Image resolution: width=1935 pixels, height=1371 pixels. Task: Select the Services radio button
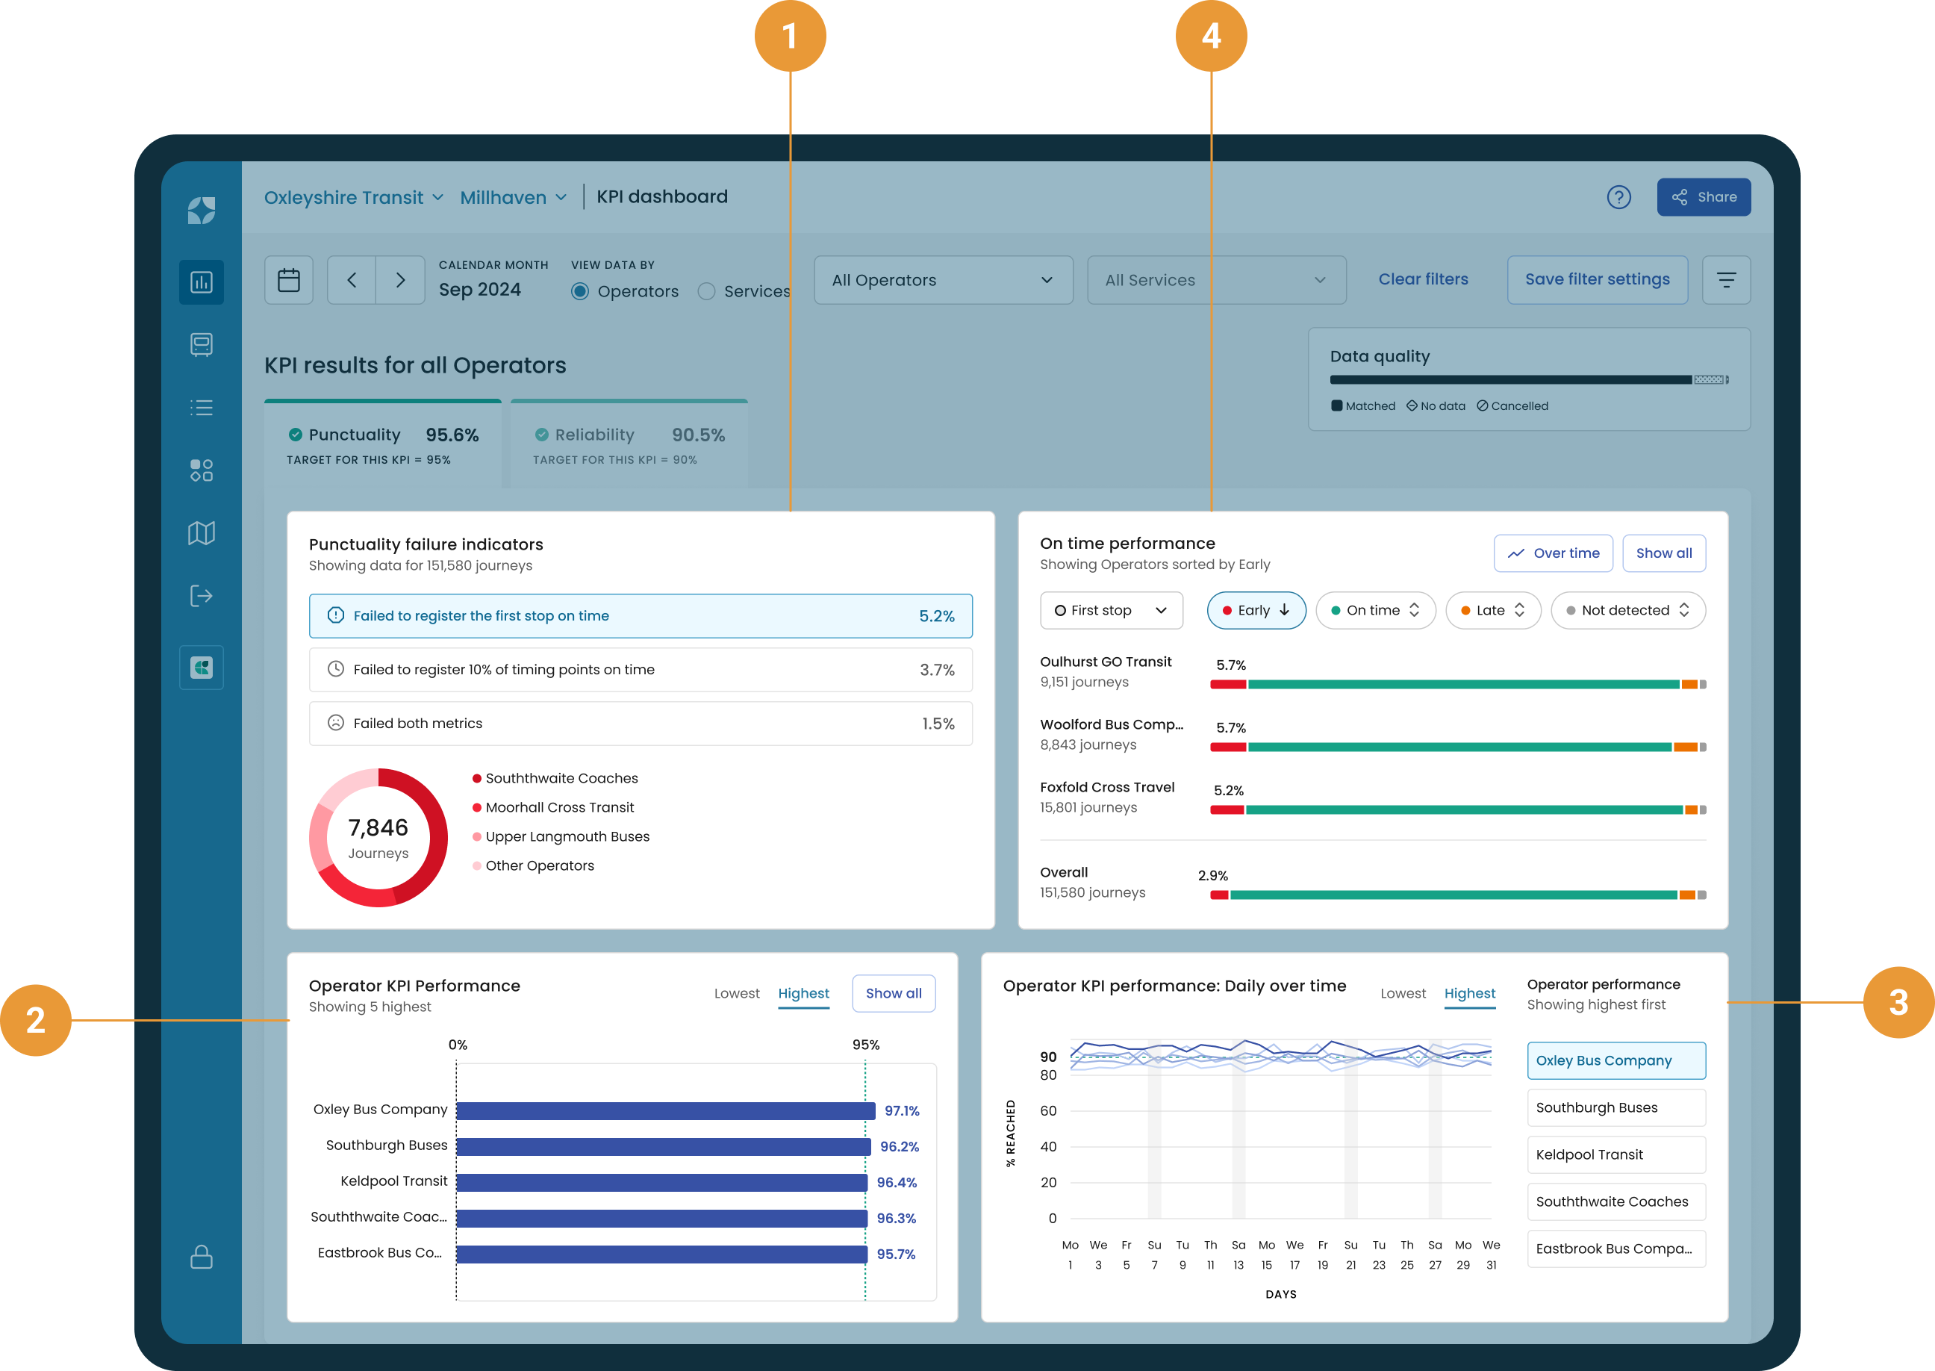pyautogui.click(x=706, y=291)
